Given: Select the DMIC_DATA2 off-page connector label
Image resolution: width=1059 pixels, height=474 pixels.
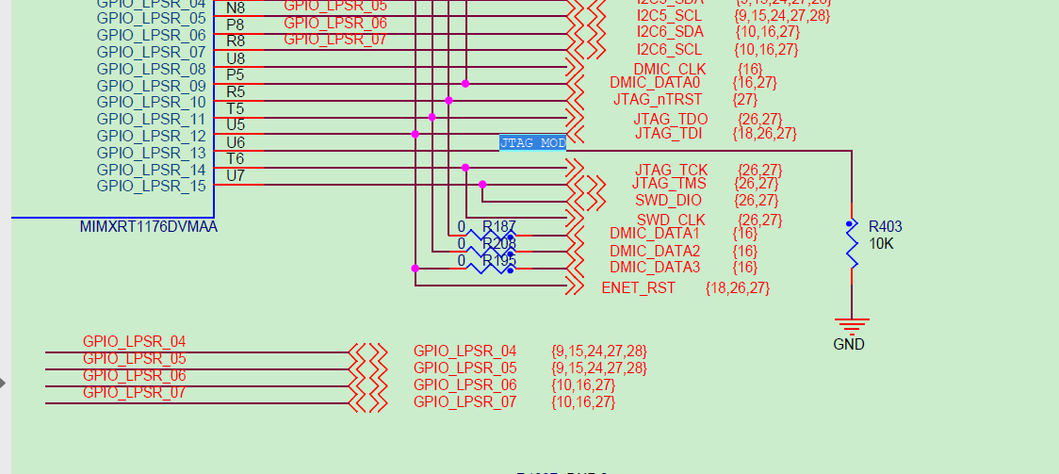Looking at the screenshot, I should [x=655, y=252].
